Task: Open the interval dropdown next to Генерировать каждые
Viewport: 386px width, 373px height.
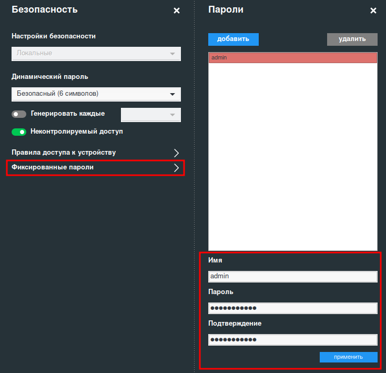Action: [151, 115]
